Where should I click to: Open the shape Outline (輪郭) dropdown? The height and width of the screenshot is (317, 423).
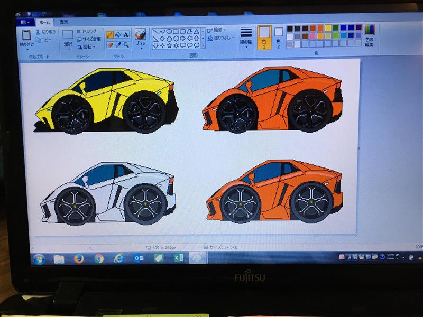click(217, 30)
